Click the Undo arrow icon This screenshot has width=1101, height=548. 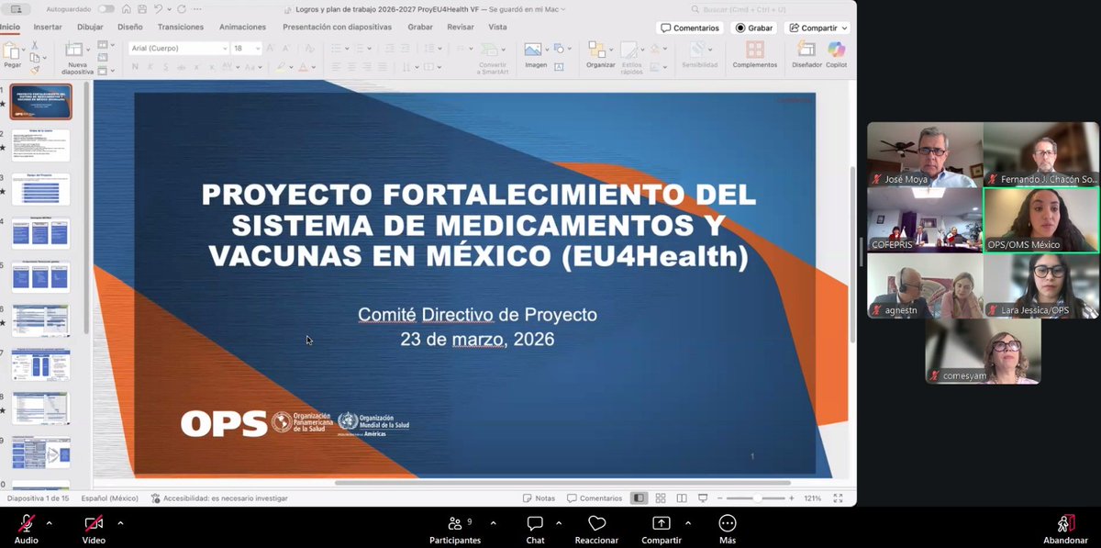pyautogui.click(x=156, y=9)
